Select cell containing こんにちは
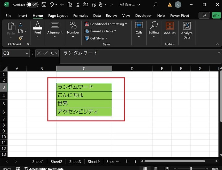The width and height of the screenshot is (222, 170). [x=84, y=95]
